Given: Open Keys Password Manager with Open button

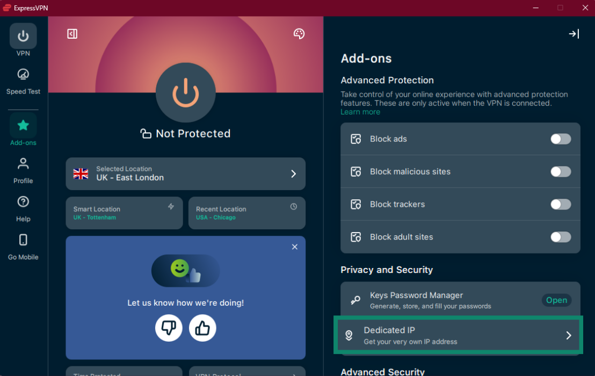Looking at the screenshot, I should [x=556, y=300].
